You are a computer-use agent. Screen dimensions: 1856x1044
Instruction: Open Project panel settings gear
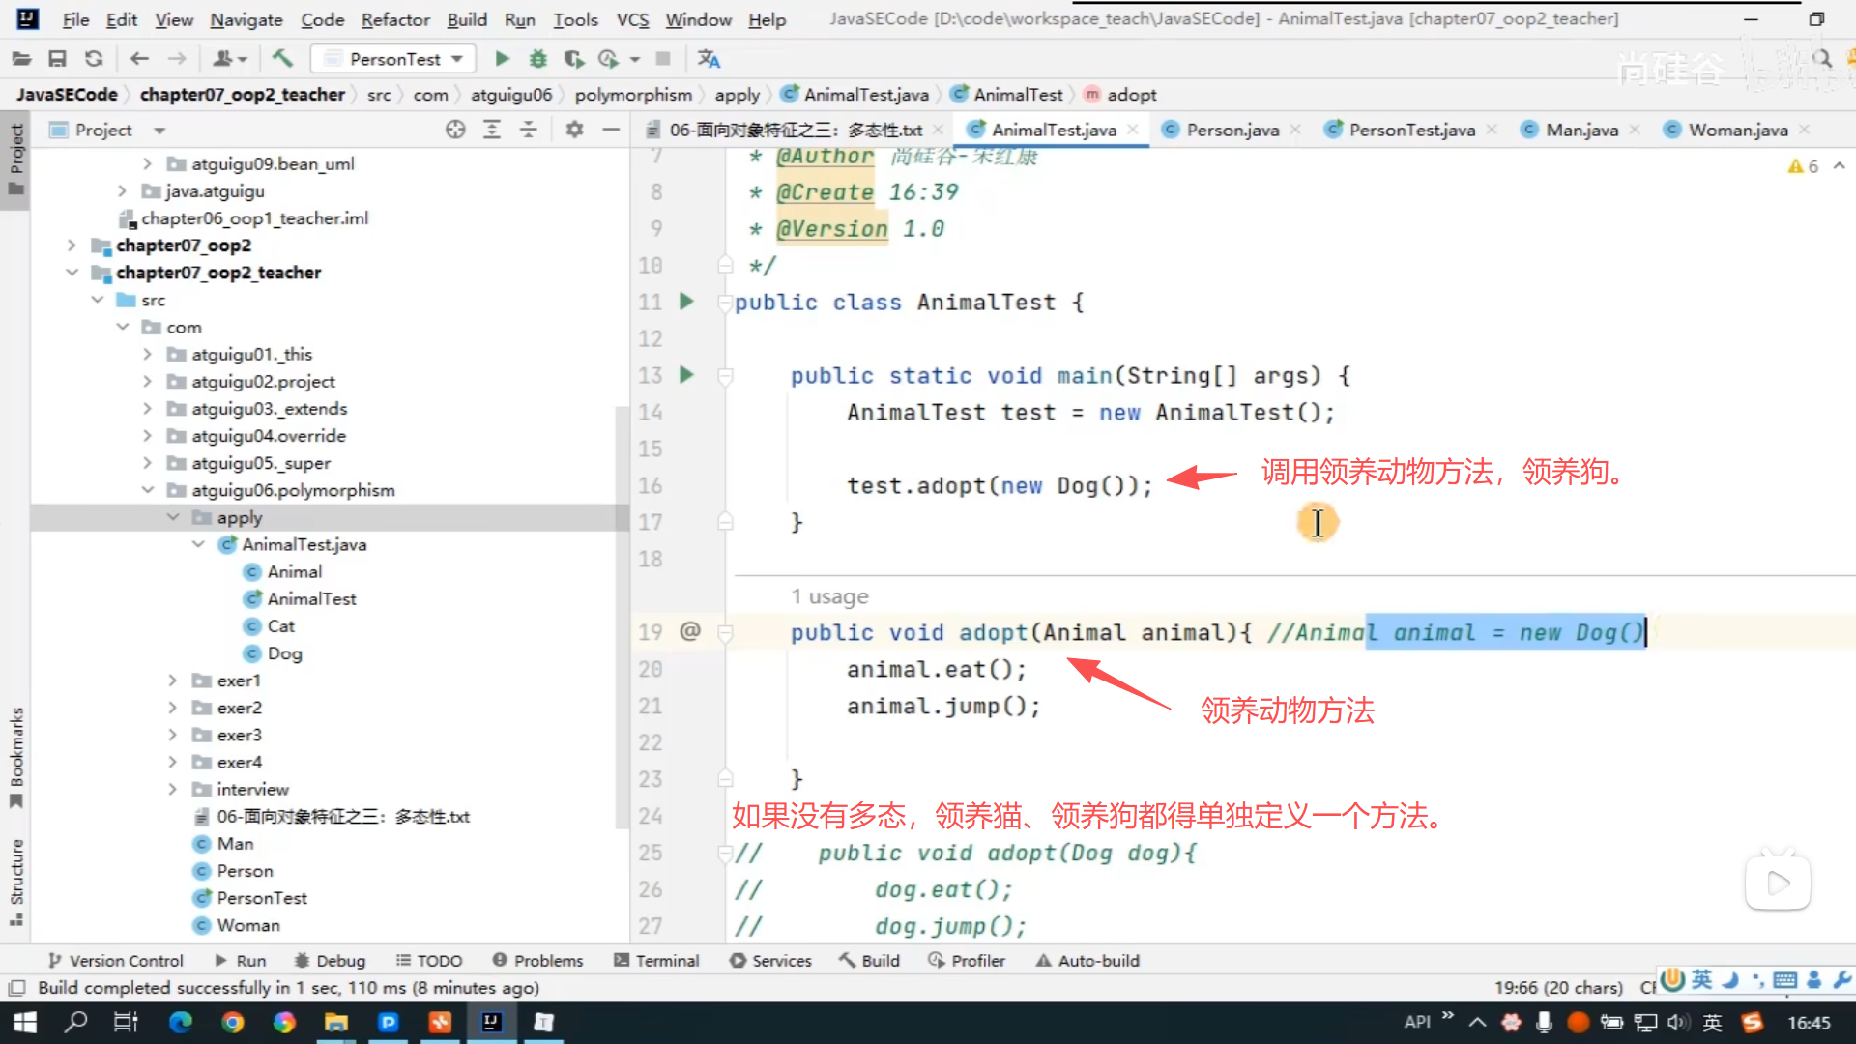[x=574, y=130]
